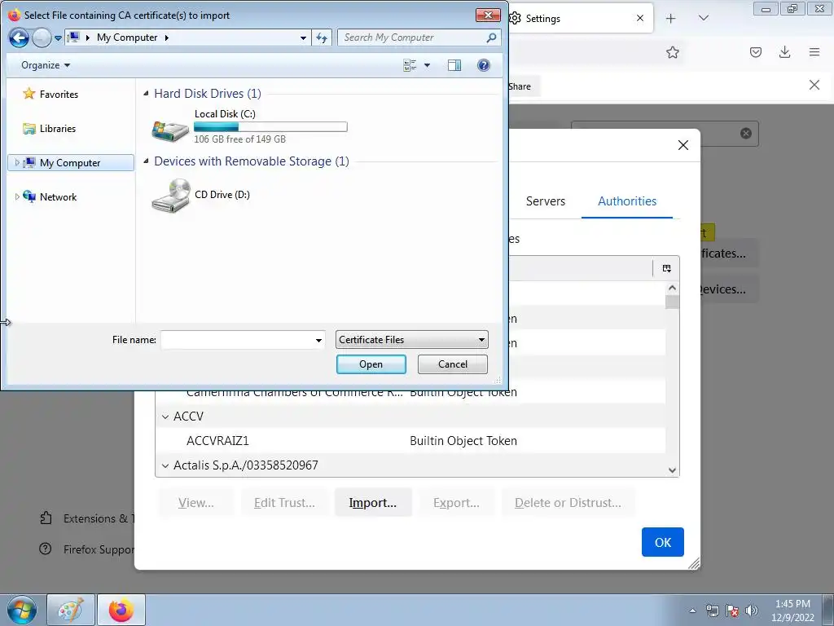Select the CD Drive (D:) icon
Viewport: 834px width, 626px height.
tap(171, 196)
